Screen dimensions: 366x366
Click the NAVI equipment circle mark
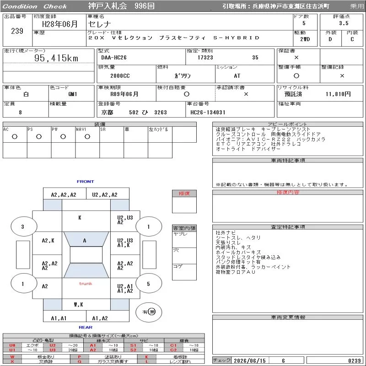coord(87,137)
